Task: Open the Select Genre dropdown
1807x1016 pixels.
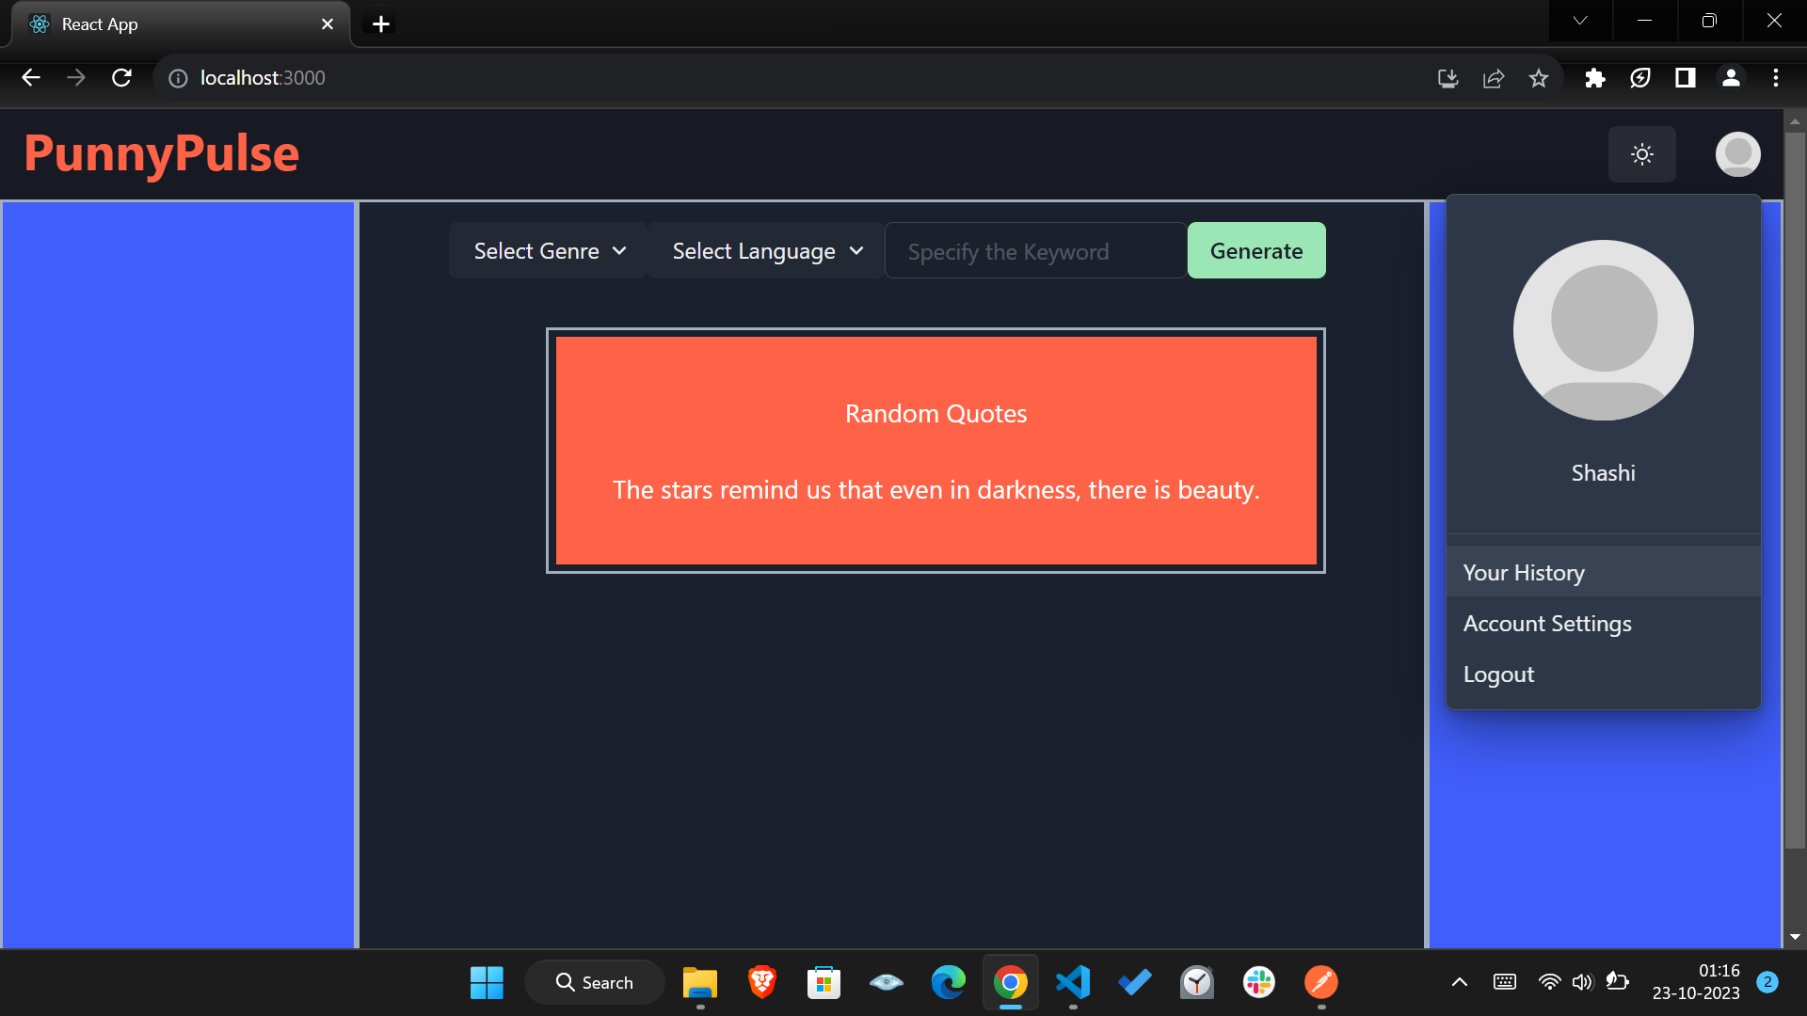Action: click(x=549, y=251)
